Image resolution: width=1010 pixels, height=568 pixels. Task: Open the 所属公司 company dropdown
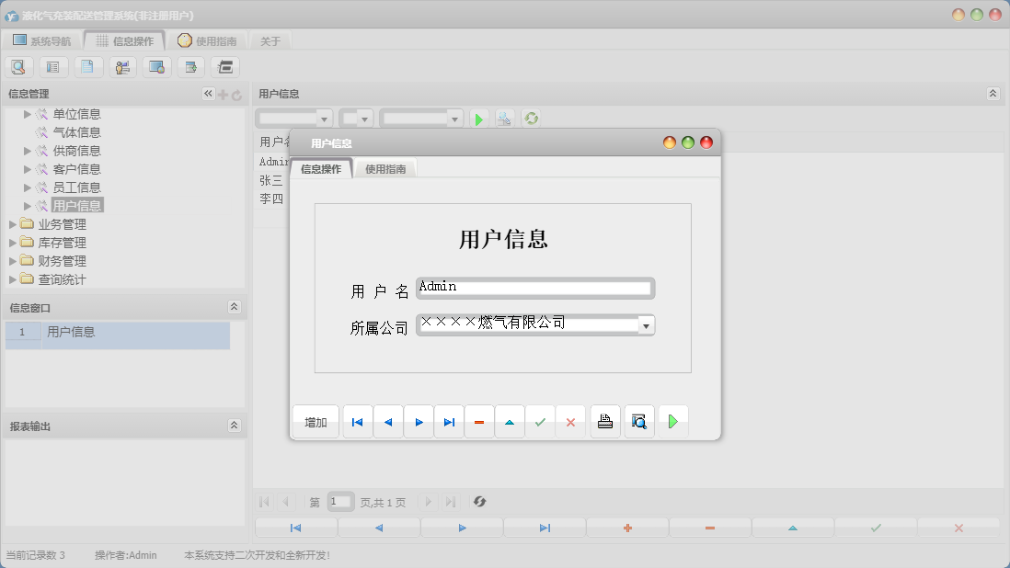pos(646,324)
